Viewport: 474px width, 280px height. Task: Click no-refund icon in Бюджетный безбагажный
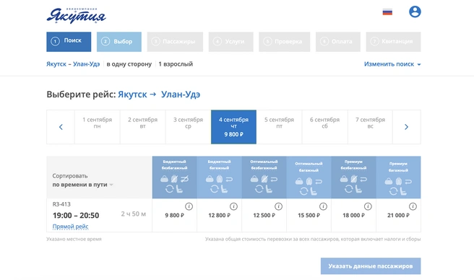pyautogui.click(x=184, y=179)
